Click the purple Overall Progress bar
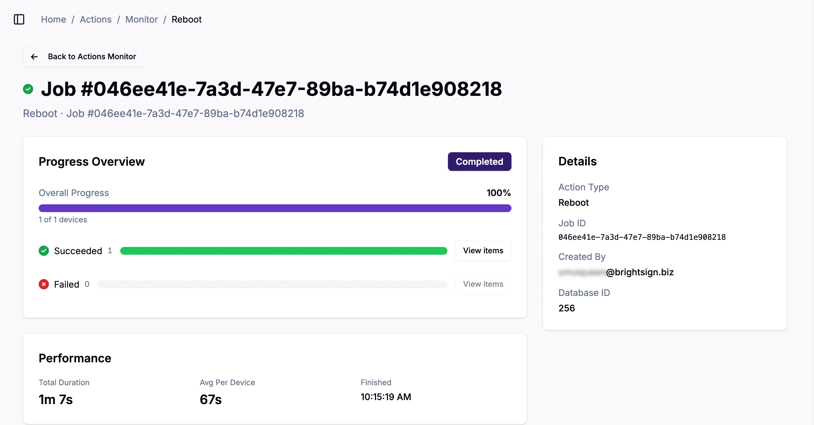This screenshot has width=814, height=425. tap(275, 208)
